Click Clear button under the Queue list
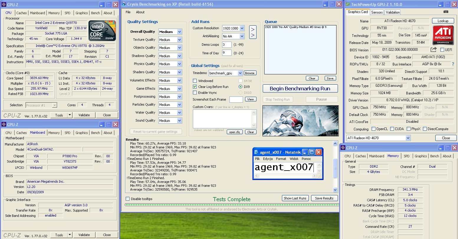The height and width of the screenshot is (239, 458). tap(312, 78)
